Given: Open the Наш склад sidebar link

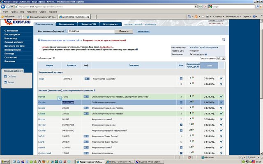Looking at the screenshot, I should coord(11,38).
